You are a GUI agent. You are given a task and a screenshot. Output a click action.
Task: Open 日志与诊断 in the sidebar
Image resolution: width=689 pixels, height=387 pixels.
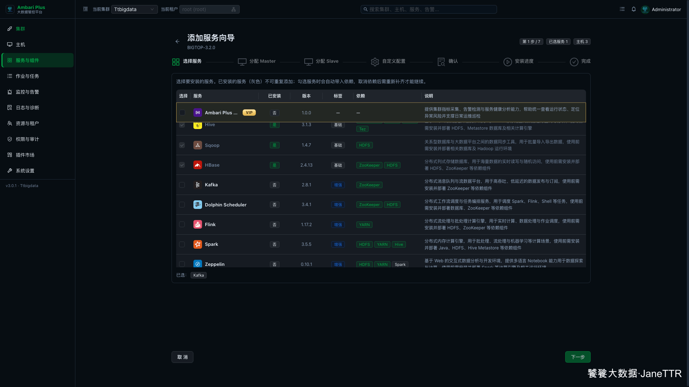click(x=38, y=107)
